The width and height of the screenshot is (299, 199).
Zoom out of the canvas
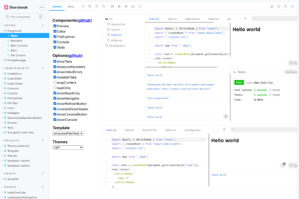pos(97,6)
